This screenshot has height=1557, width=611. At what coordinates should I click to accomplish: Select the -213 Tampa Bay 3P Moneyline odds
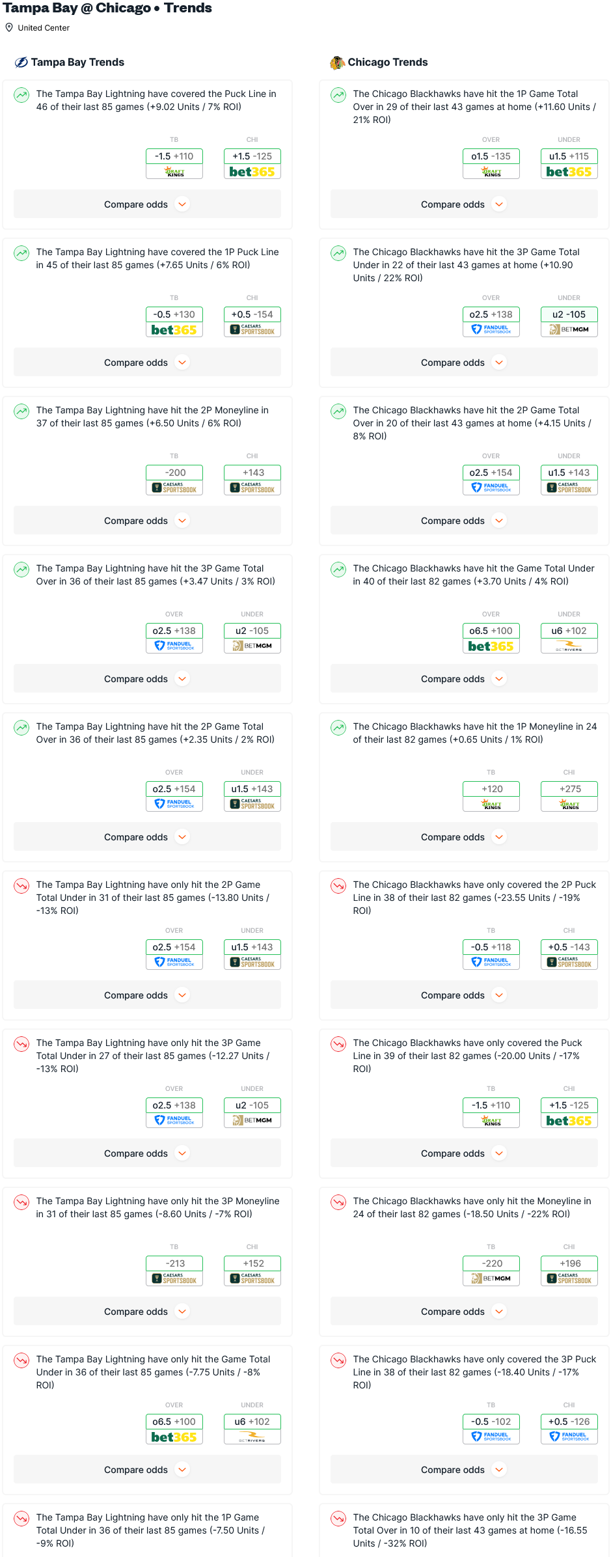(174, 1263)
